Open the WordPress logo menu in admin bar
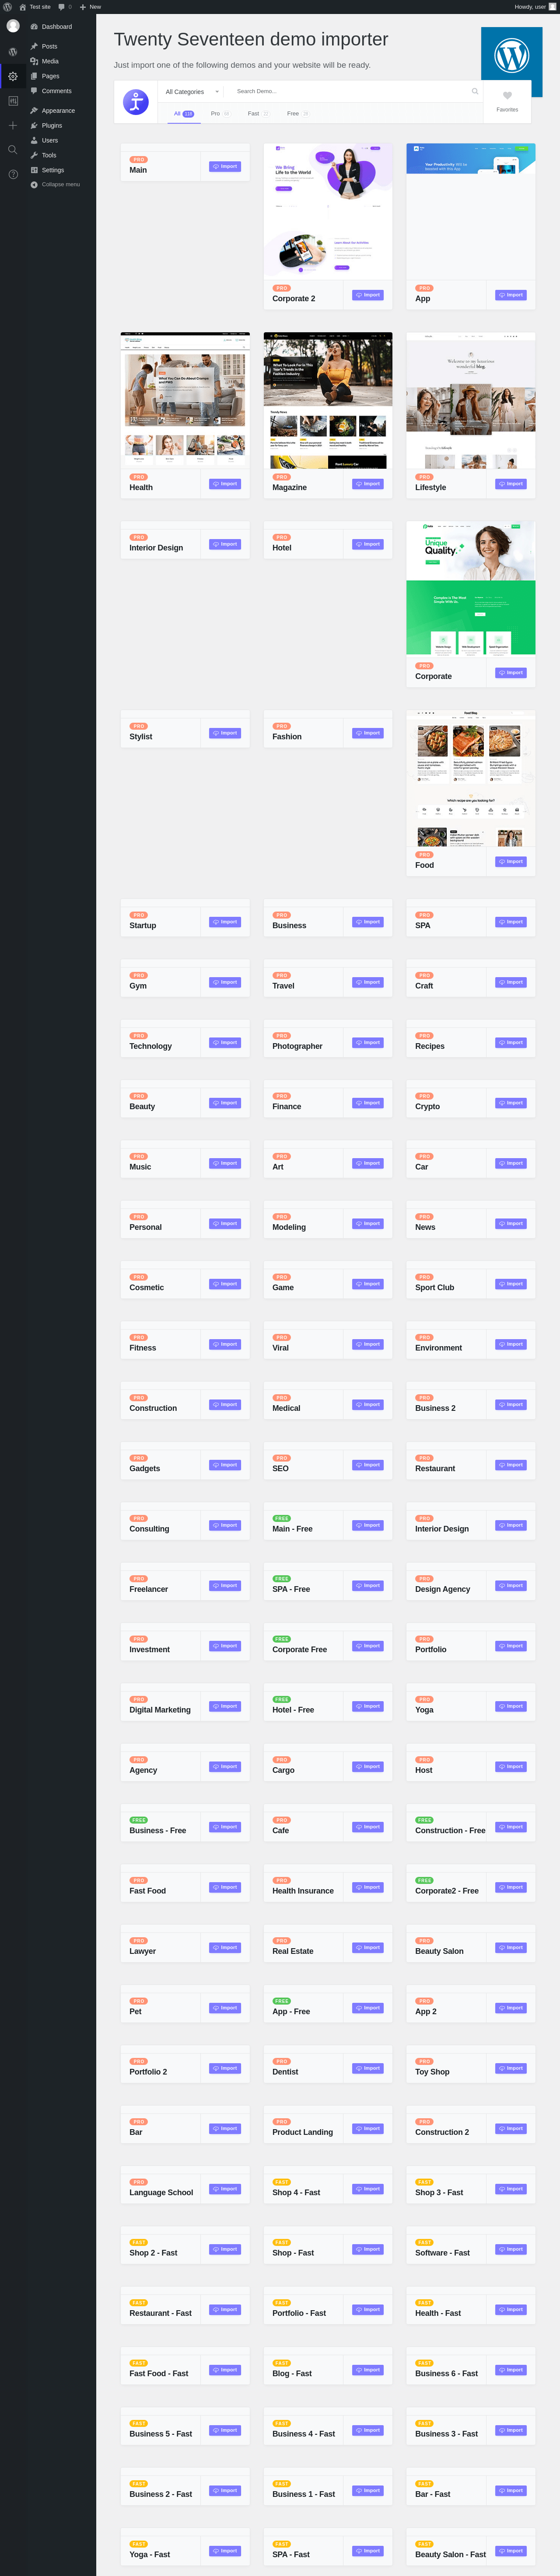Image resolution: width=560 pixels, height=2576 pixels. coord(7,6)
